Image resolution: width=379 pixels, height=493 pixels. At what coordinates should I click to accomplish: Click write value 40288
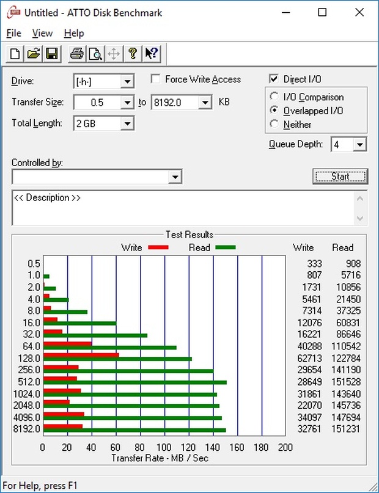pyautogui.click(x=309, y=346)
